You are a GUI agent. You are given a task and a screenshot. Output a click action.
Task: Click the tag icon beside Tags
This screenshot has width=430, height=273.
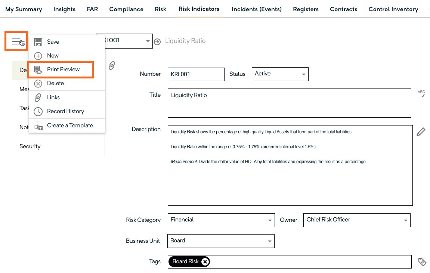point(422,262)
